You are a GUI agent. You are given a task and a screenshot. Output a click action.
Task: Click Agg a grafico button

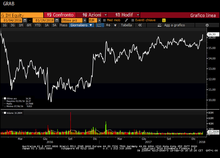point(171,25)
